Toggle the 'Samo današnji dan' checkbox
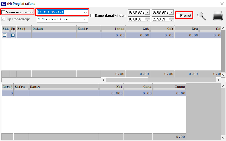 [92, 16]
